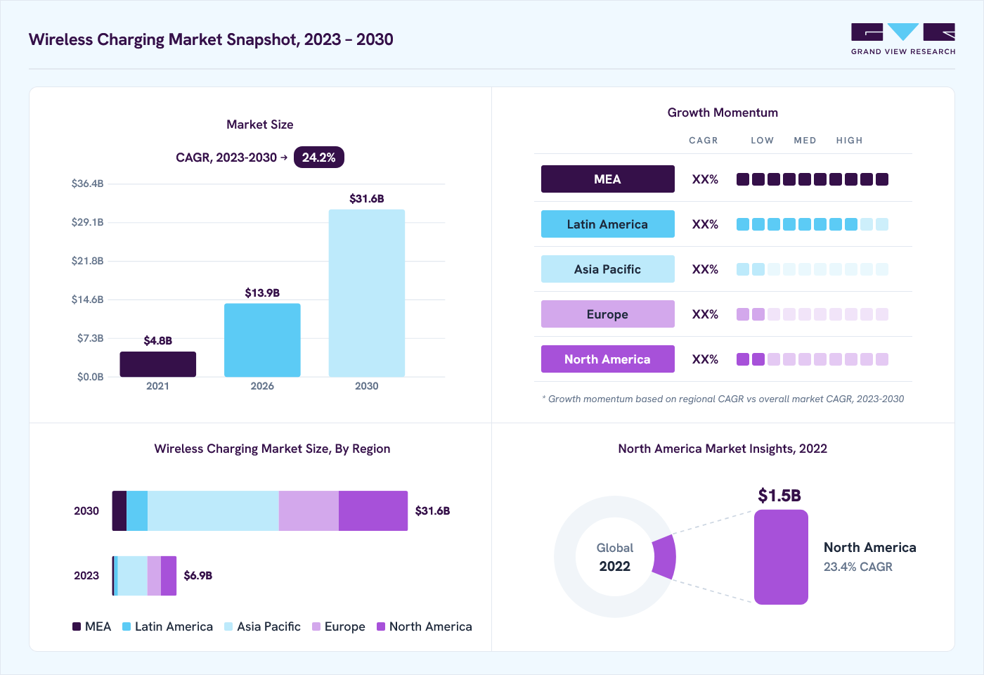Click the Europe region label box

608,314
